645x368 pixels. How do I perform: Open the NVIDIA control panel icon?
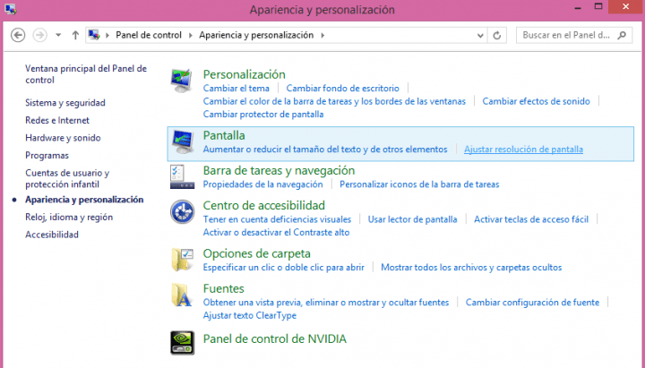click(x=182, y=343)
